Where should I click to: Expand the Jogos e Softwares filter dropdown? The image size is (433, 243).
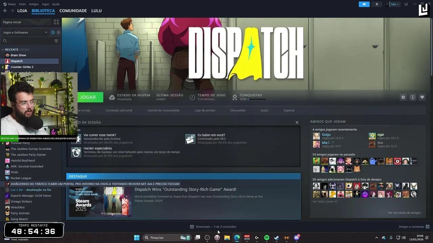point(25,32)
